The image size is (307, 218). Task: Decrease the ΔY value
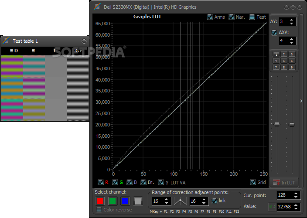tap(292, 23)
